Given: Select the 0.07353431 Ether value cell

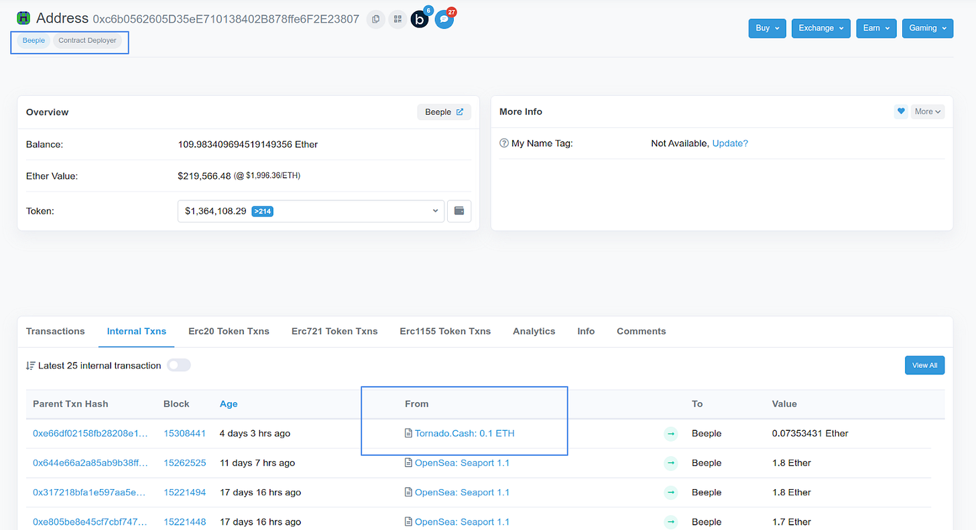Looking at the screenshot, I should [810, 434].
